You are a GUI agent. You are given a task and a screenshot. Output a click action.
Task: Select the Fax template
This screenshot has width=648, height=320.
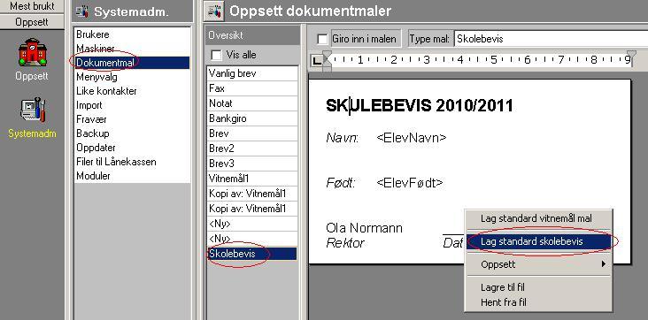click(252, 88)
